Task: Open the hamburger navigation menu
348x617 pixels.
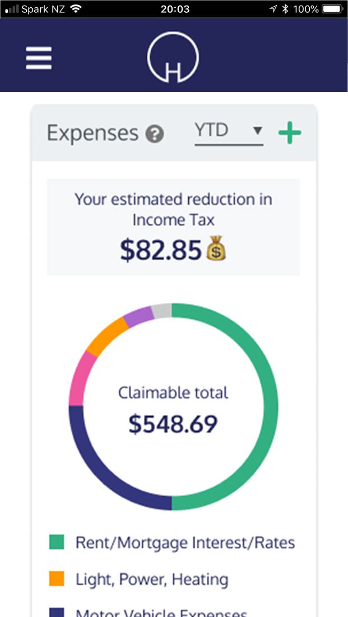Action: tap(39, 58)
